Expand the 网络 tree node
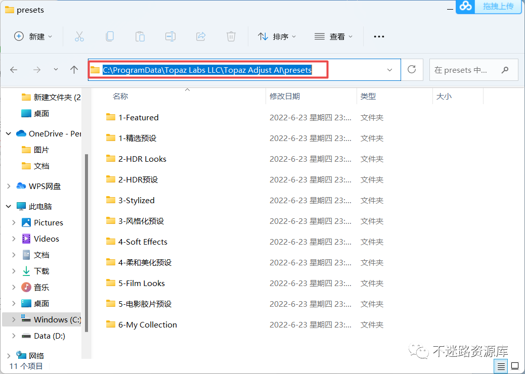 [x=9, y=356]
